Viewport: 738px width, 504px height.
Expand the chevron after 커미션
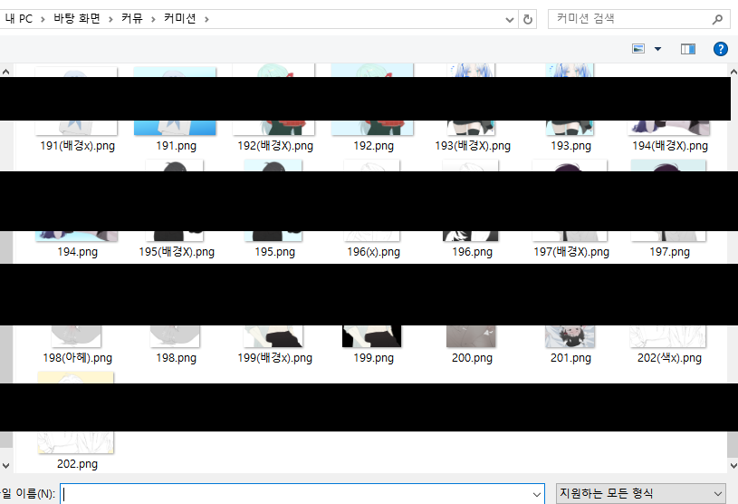[206, 19]
